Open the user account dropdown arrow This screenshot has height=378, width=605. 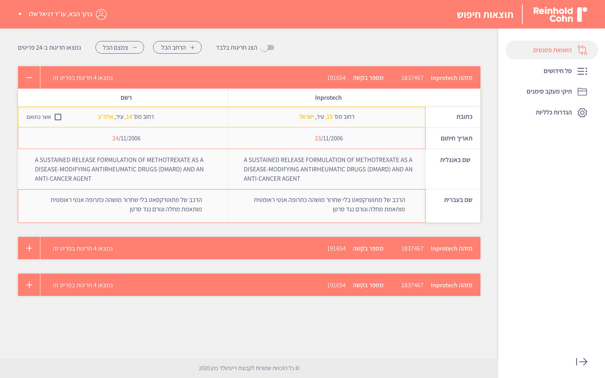pos(20,14)
